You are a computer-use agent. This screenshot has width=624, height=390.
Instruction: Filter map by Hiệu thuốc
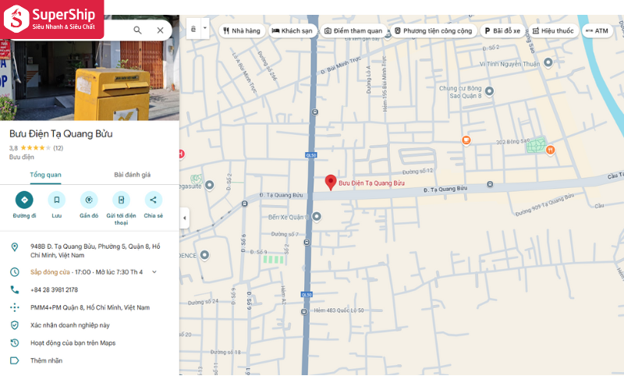[x=553, y=30]
